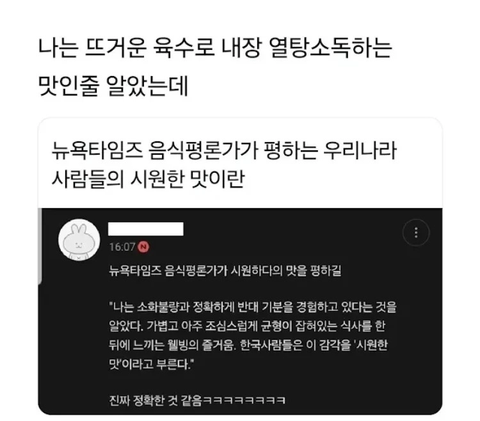Open the three-dot more options menu
The image size is (480, 421).
tap(416, 232)
